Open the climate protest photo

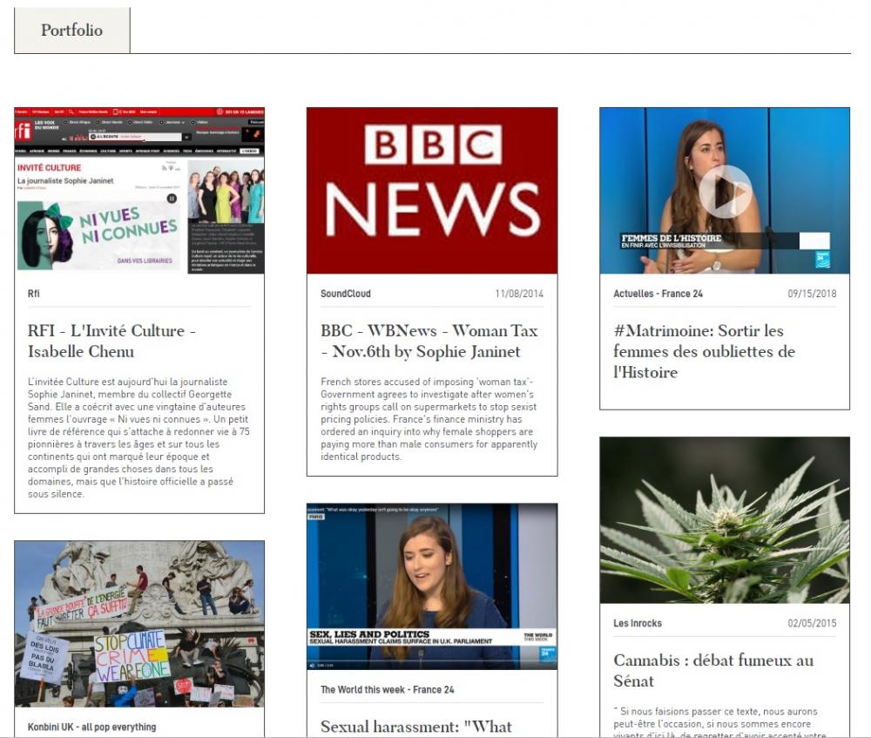click(x=139, y=624)
